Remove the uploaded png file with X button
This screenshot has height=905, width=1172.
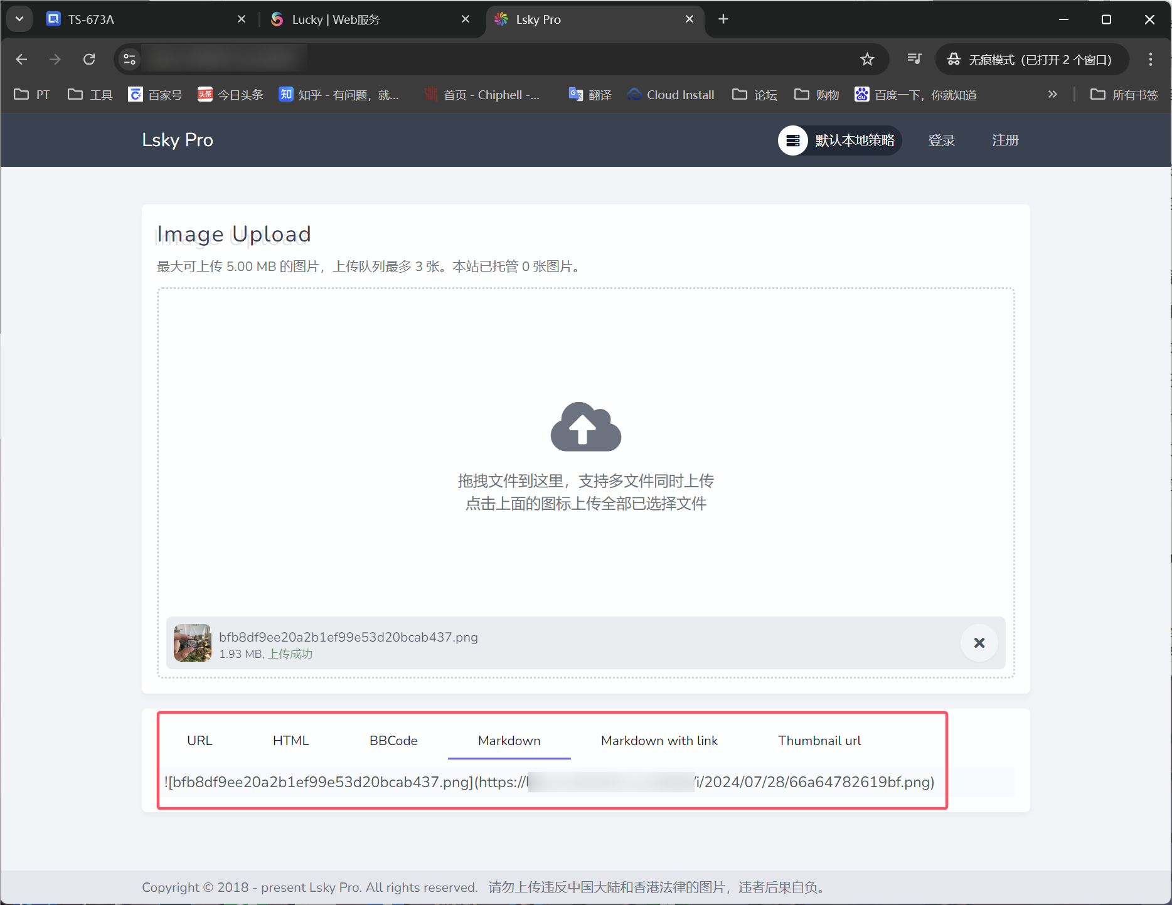coord(979,643)
